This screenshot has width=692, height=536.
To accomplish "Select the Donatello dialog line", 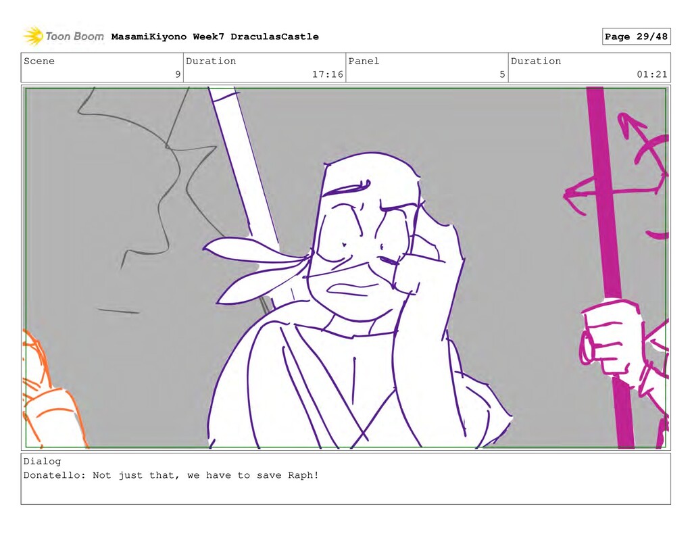I will (x=171, y=476).
